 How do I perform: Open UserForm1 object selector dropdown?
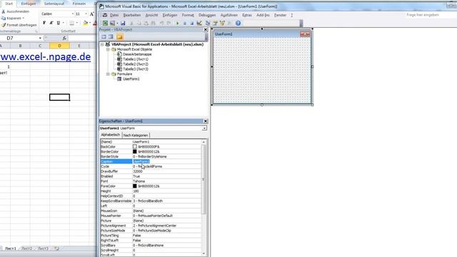click(205, 128)
